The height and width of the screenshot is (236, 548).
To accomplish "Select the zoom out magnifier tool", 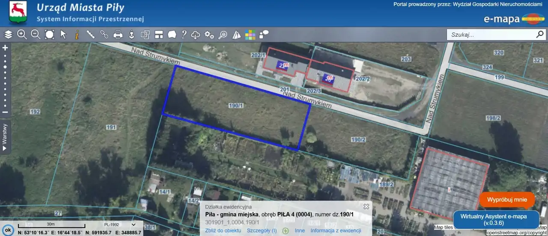I will coord(36,35).
